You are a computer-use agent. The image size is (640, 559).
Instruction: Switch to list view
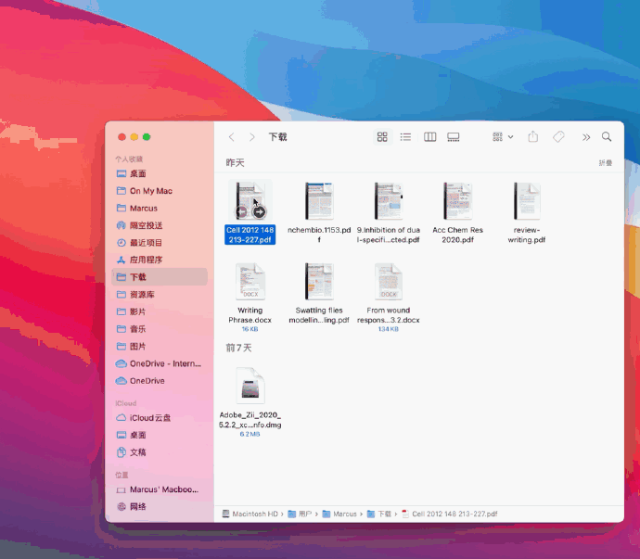(x=405, y=136)
